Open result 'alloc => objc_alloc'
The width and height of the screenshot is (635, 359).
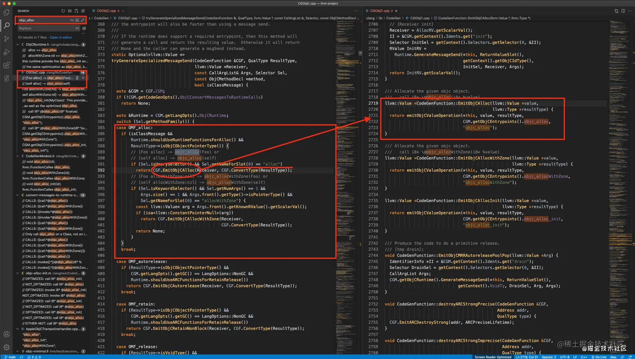39,50
